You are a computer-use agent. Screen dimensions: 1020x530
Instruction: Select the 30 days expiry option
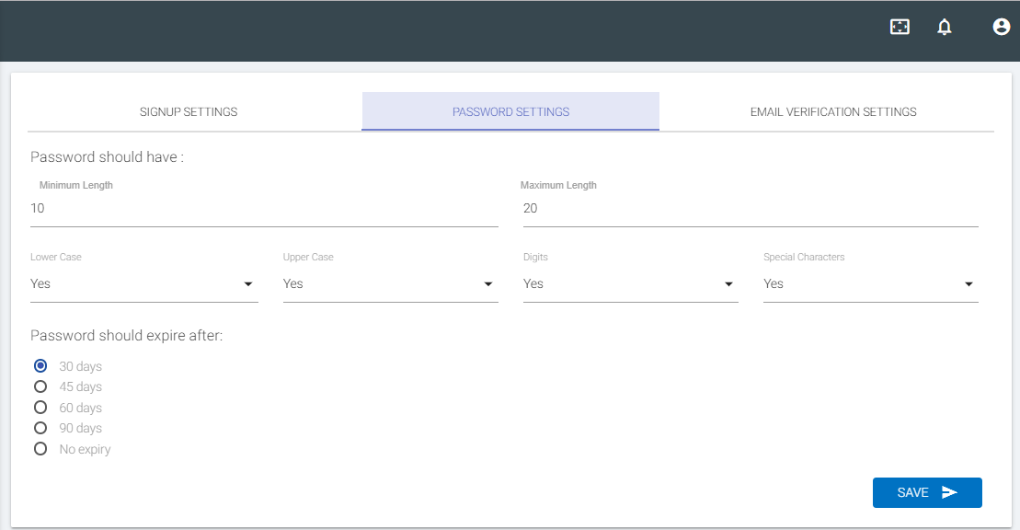point(40,366)
